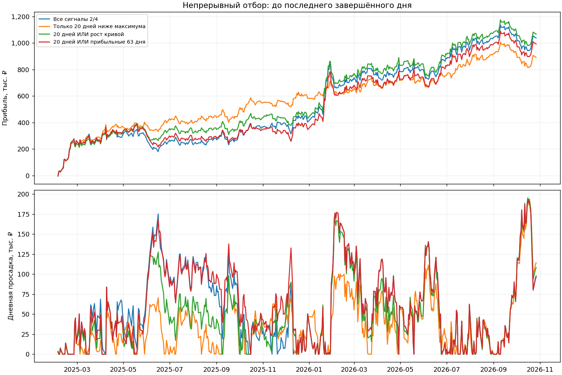This screenshot has height=375, width=562.
Task: Click the "2026-01" date tick label
Action: (309, 370)
